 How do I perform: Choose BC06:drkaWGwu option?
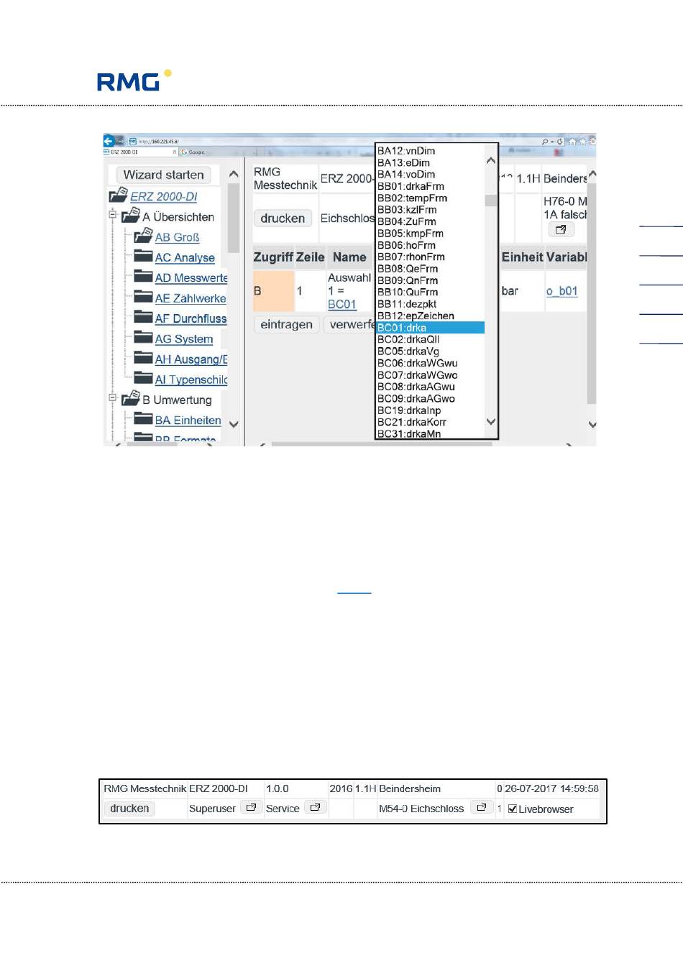(x=431, y=363)
